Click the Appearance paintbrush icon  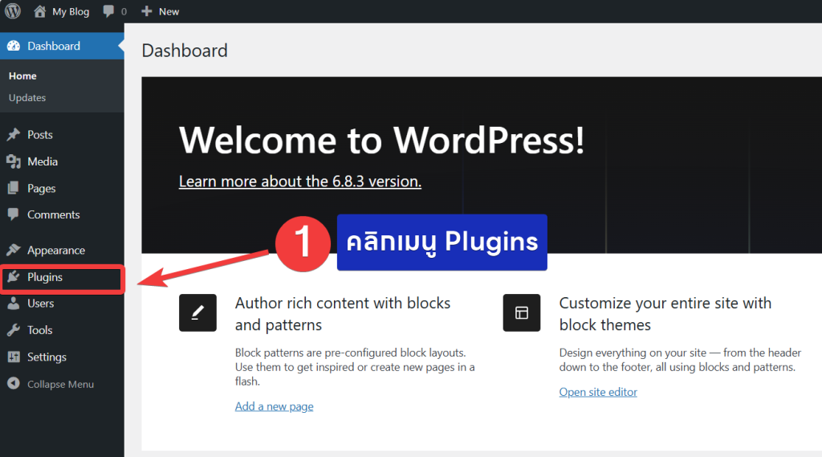point(14,250)
